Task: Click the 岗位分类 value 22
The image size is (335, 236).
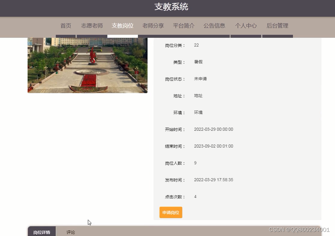Action: pos(196,45)
